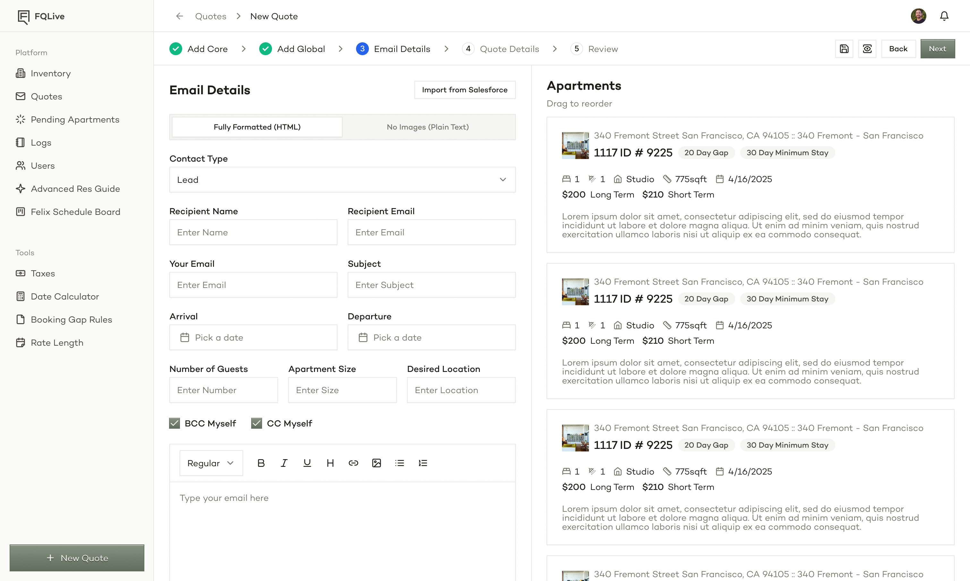Click the Recipient Name field
The image size is (970, 581).
[x=253, y=232]
